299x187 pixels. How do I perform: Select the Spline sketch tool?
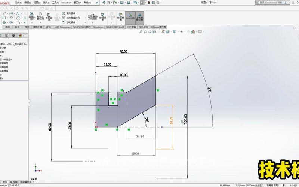(18, 13)
